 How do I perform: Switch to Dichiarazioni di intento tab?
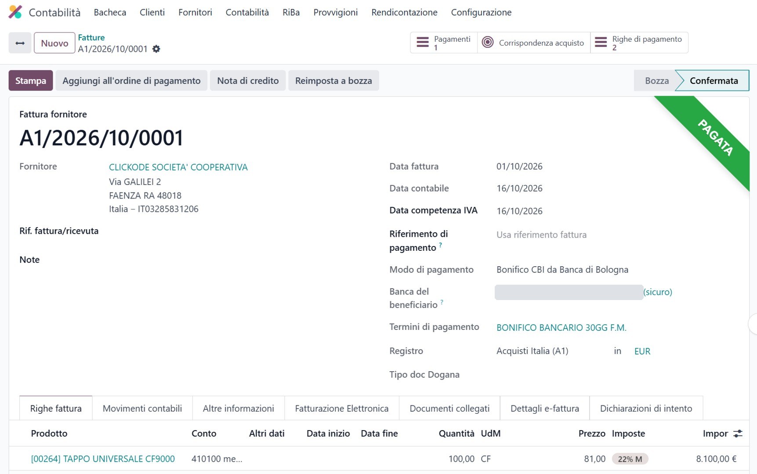tap(646, 408)
